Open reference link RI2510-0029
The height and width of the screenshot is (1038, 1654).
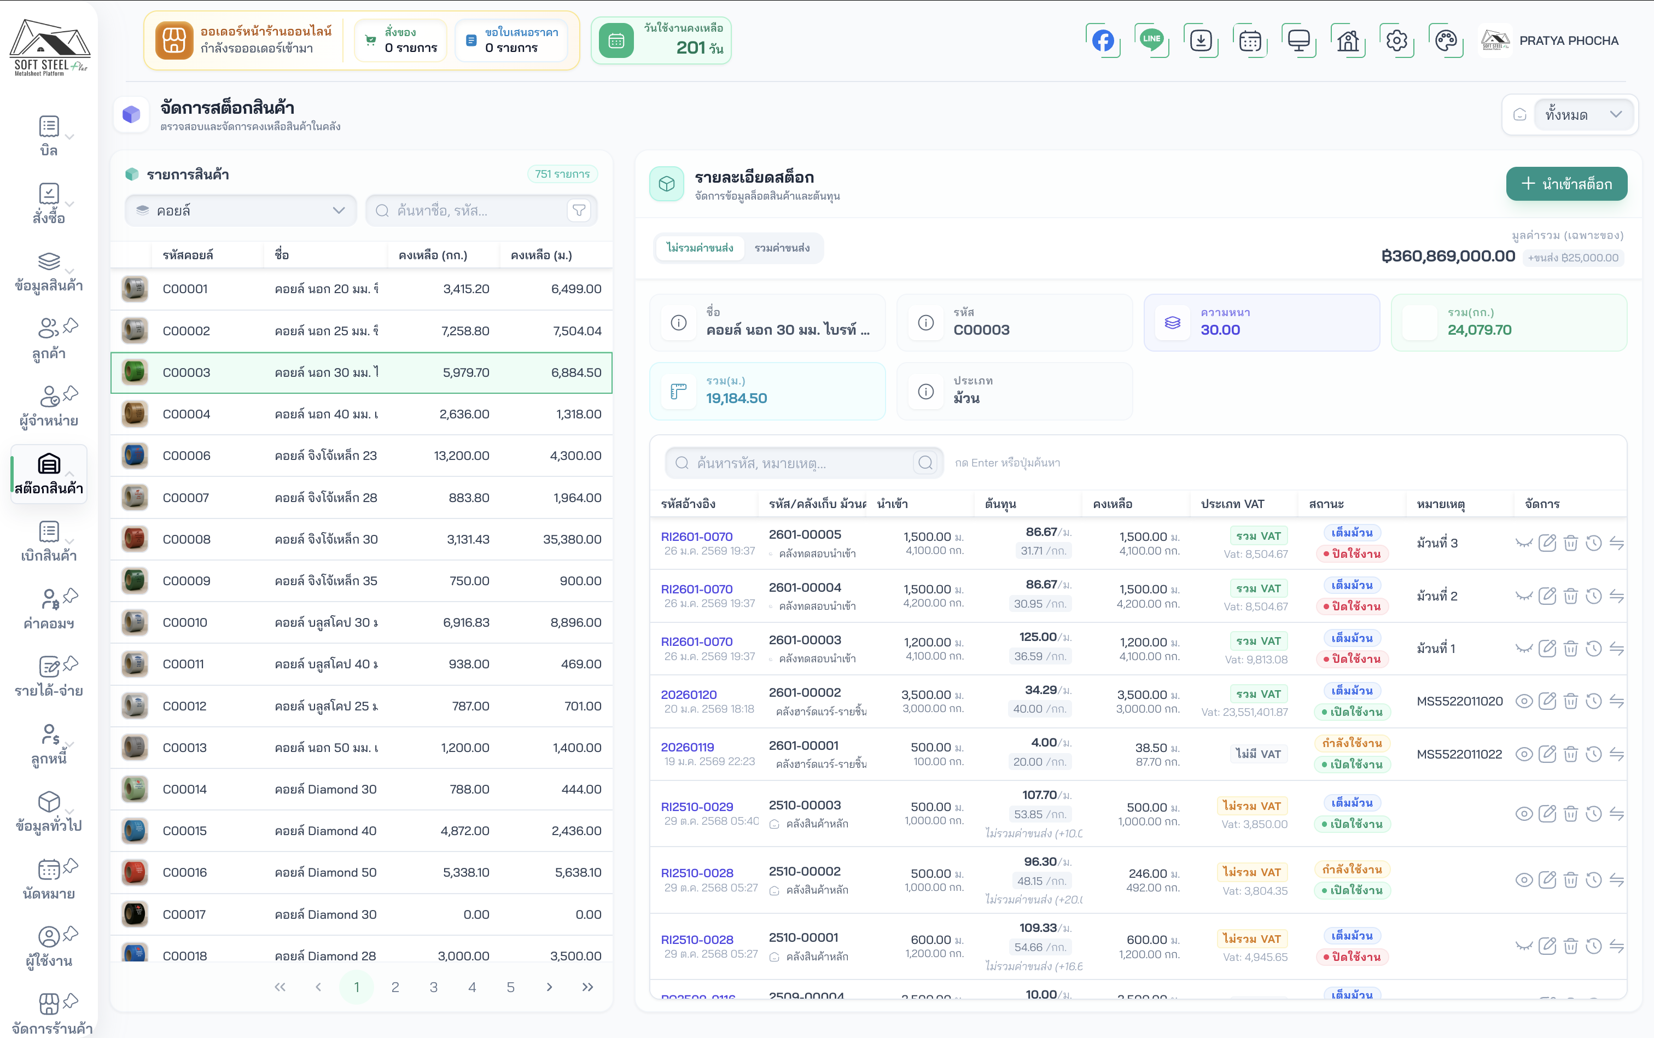coord(696,806)
